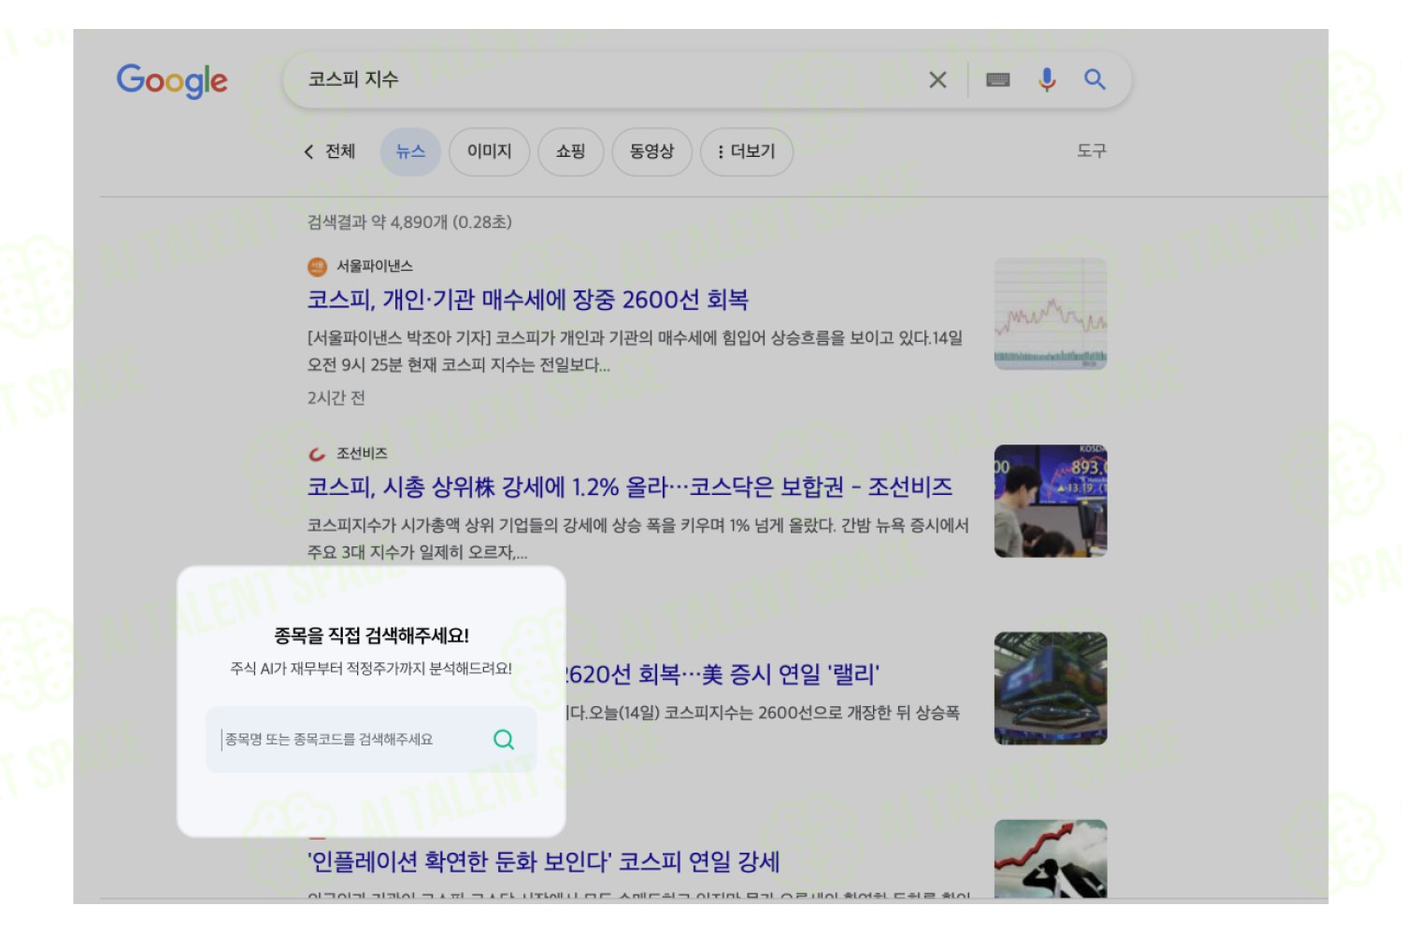Click the 조선비즈 source favicon

(x=317, y=454)
